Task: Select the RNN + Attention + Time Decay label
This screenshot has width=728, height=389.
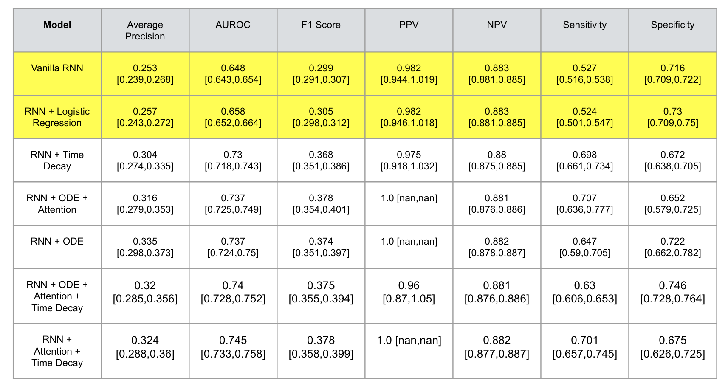Action: [57, 351]
